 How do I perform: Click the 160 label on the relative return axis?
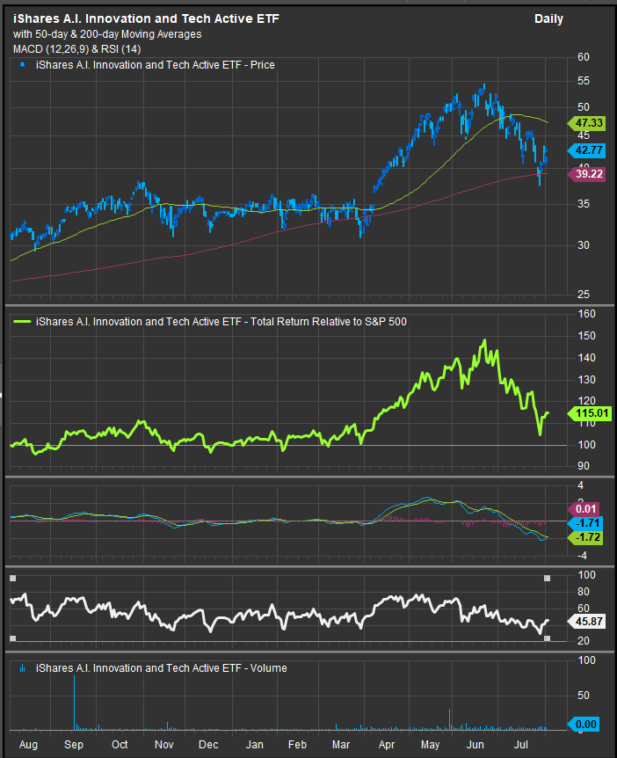coord(586,314)
